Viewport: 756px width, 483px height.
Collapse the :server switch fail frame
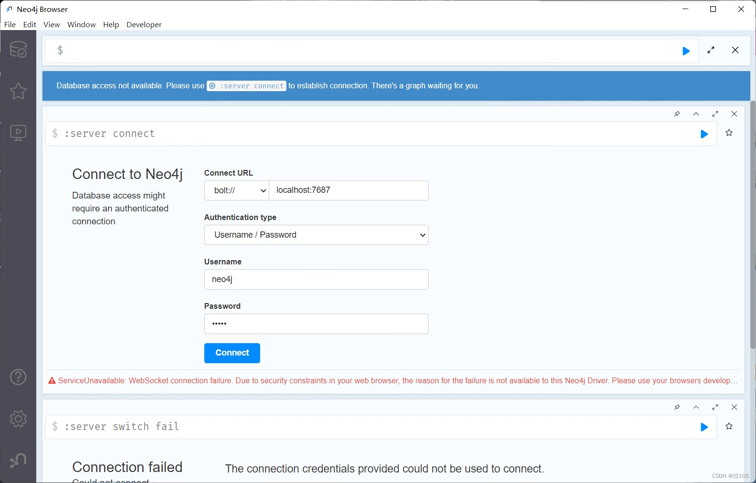pyautogui.click(x=696, y=407)
